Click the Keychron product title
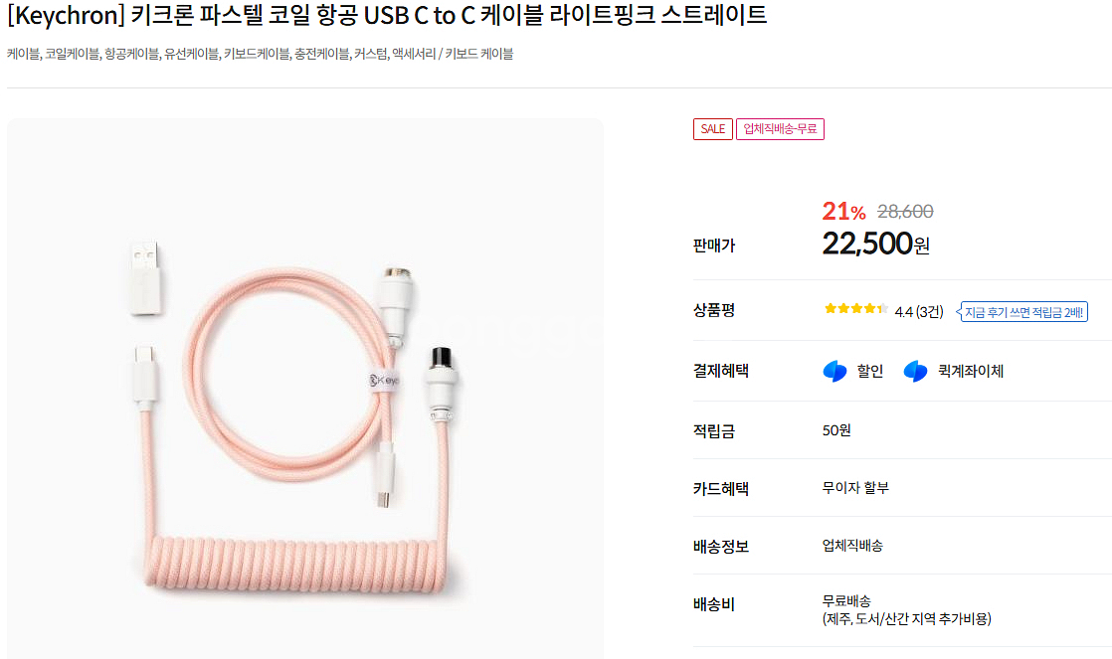The image size is (1112, 659). (x=386, y=16)
